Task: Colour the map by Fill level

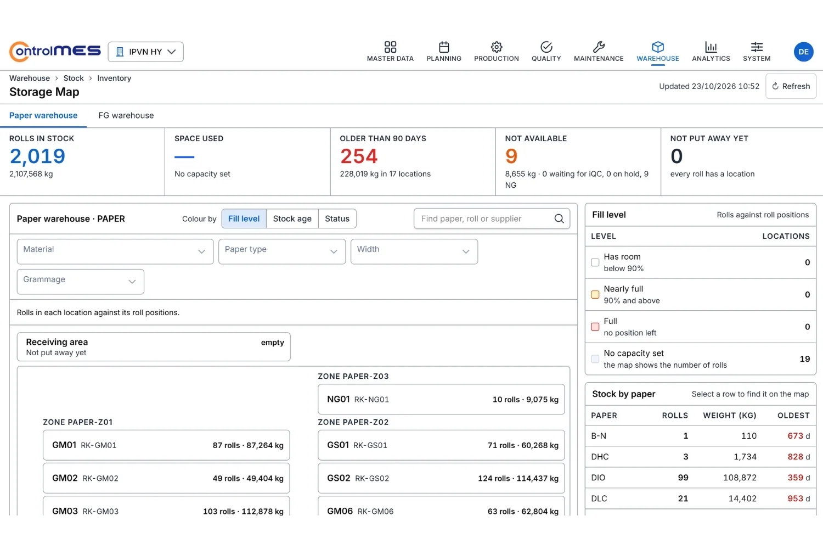Action: (244, 219)
